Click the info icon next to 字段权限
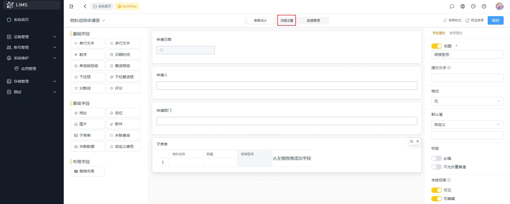Image resolution: width=510 pixels, height=204 pixels. coord(449,180)
